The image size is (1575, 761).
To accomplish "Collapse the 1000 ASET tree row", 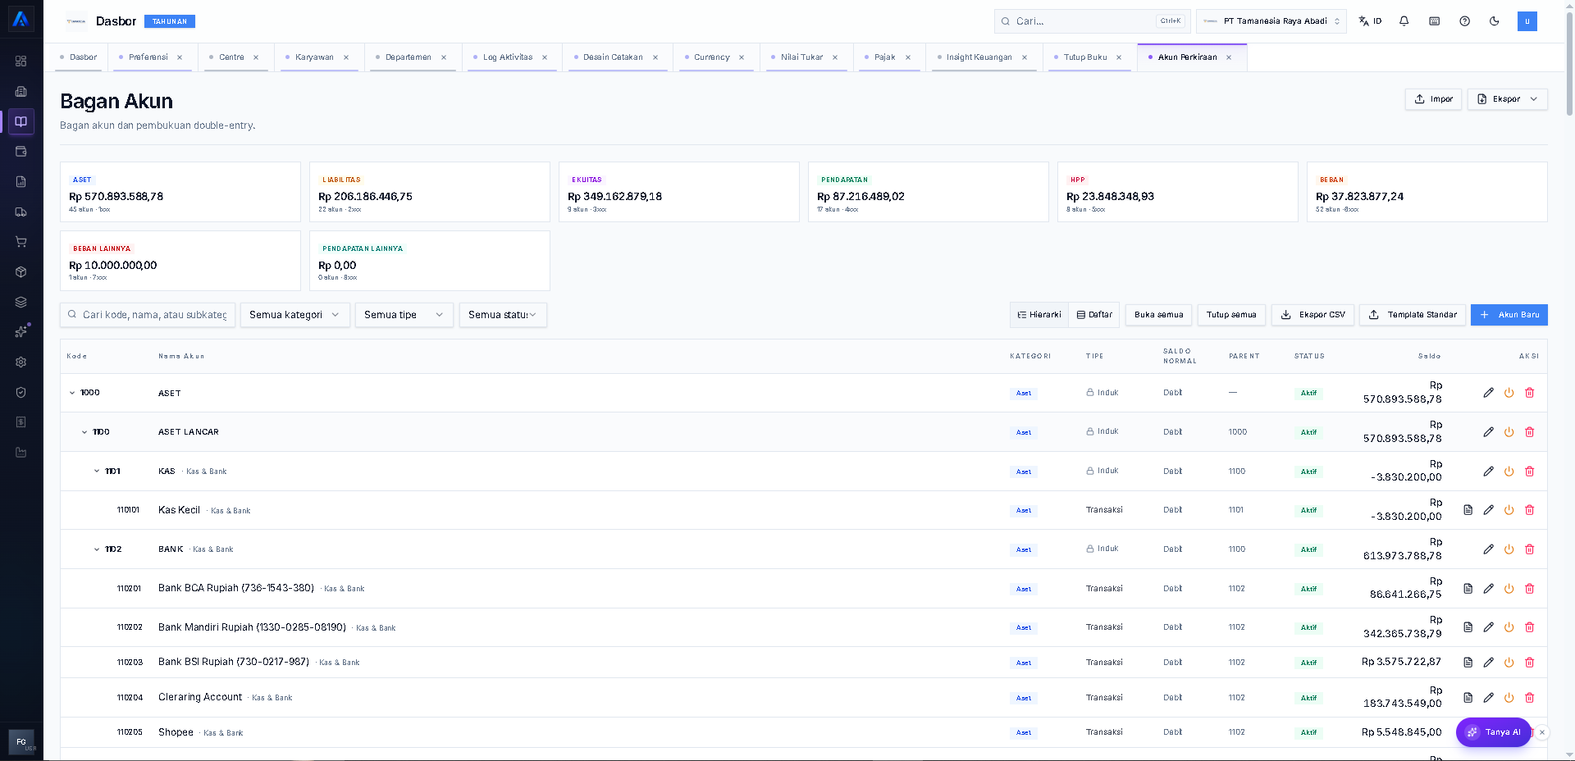I will (72, 393).
